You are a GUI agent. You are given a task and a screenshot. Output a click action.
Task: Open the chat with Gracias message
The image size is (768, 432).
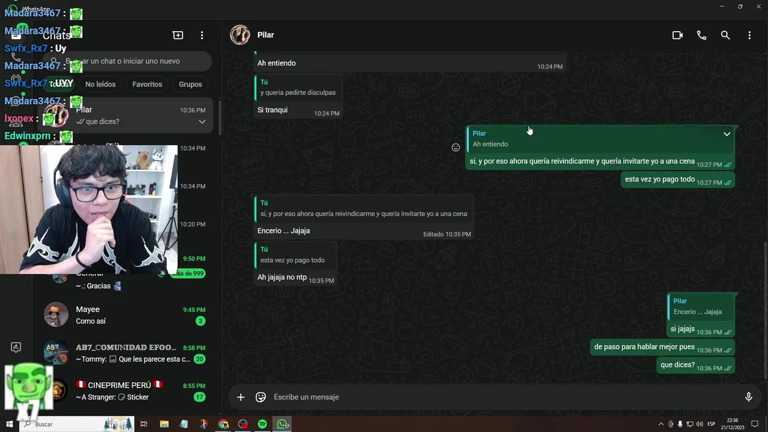pyautogui.click(x=125, y=279)
